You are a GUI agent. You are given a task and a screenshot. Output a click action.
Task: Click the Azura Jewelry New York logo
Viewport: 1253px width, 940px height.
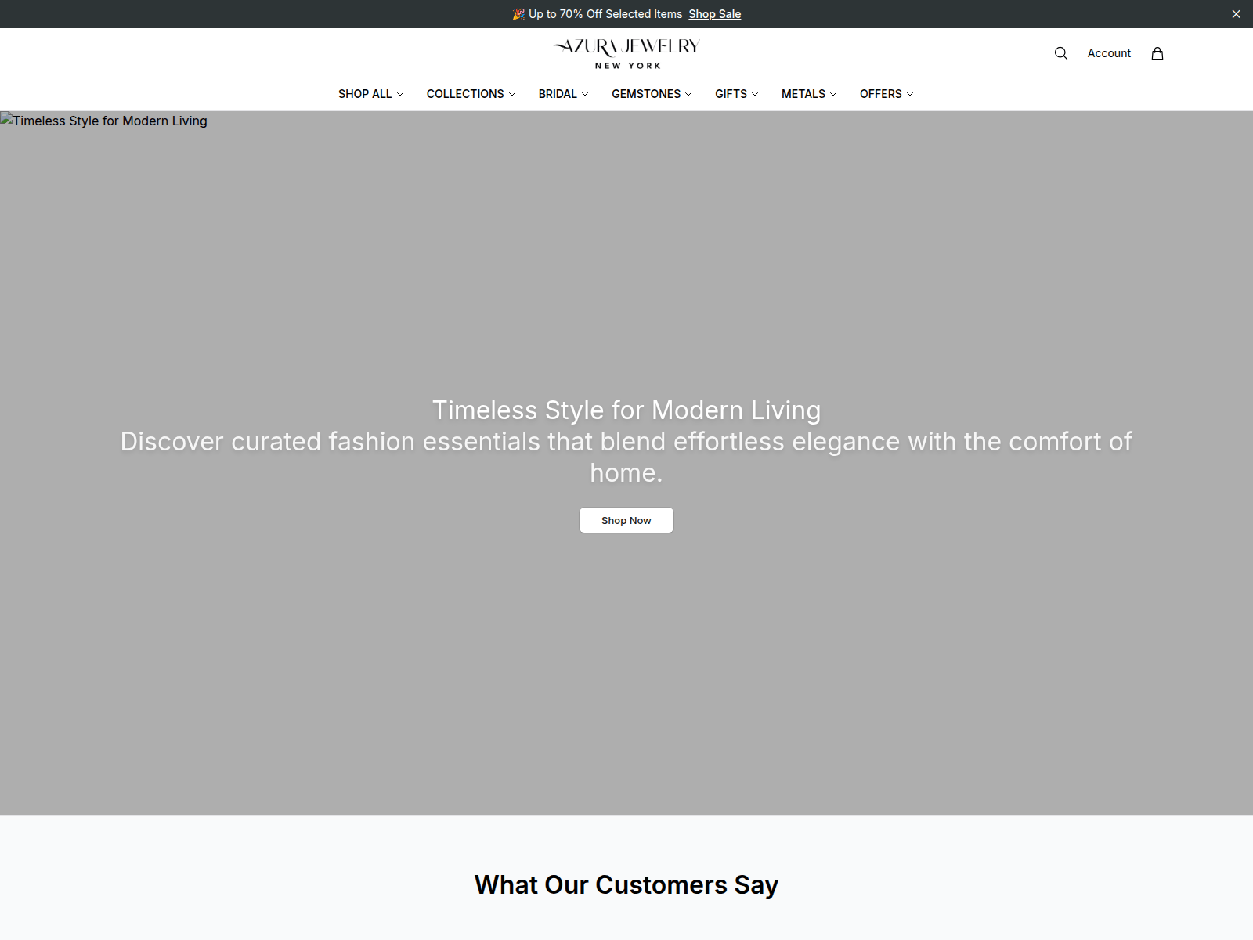[x=626, y=53]
